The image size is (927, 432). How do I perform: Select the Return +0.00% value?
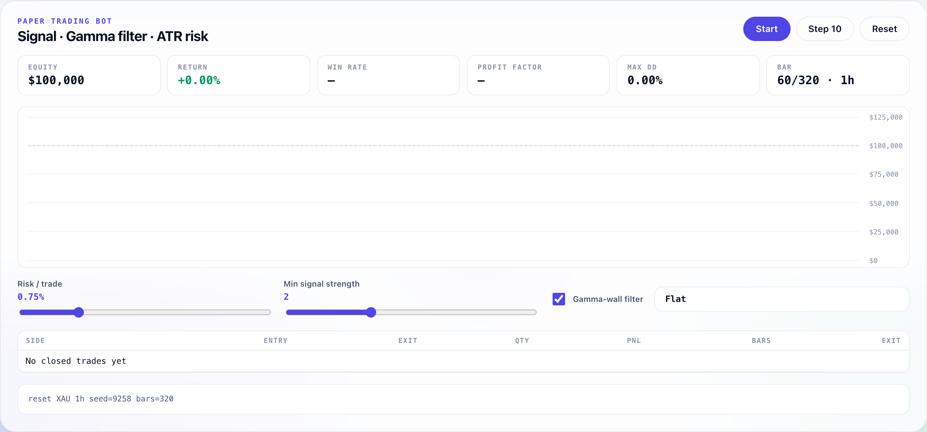coord(199,80)
